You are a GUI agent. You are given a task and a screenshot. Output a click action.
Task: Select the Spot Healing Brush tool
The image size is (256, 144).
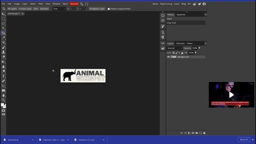pyautogui.click(x=3, y=43)
